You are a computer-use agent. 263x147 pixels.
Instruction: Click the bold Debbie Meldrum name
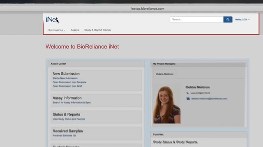tap(198, 87)
